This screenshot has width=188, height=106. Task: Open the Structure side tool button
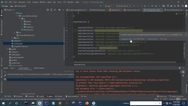pos(1,62)
